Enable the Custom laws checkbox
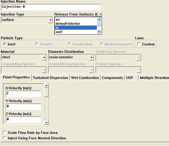 pos(139,44)
